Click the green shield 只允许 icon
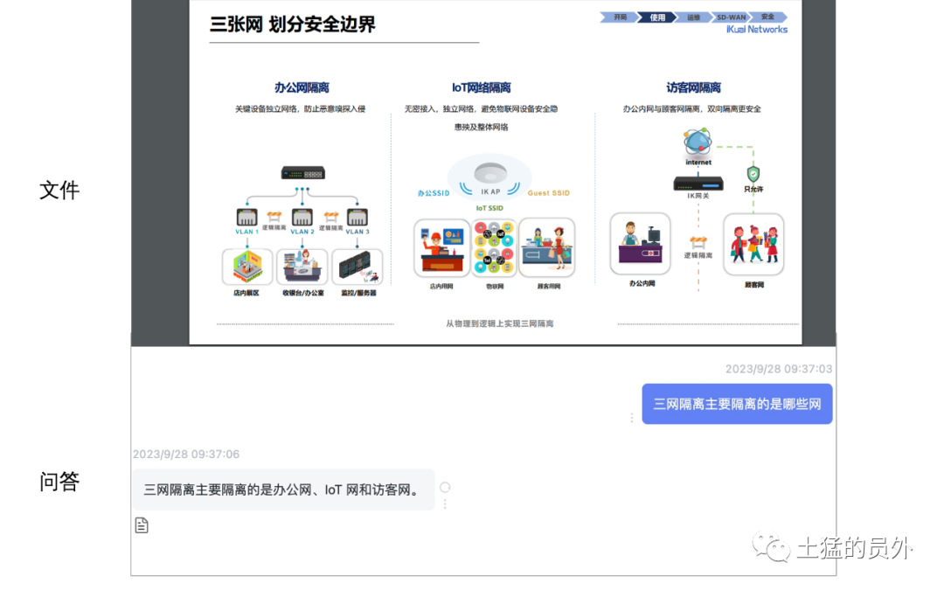944x590 pixels. [753, 175]
